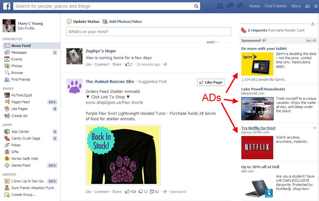Close the Netflix ad
319x201 pixels.
314,128
